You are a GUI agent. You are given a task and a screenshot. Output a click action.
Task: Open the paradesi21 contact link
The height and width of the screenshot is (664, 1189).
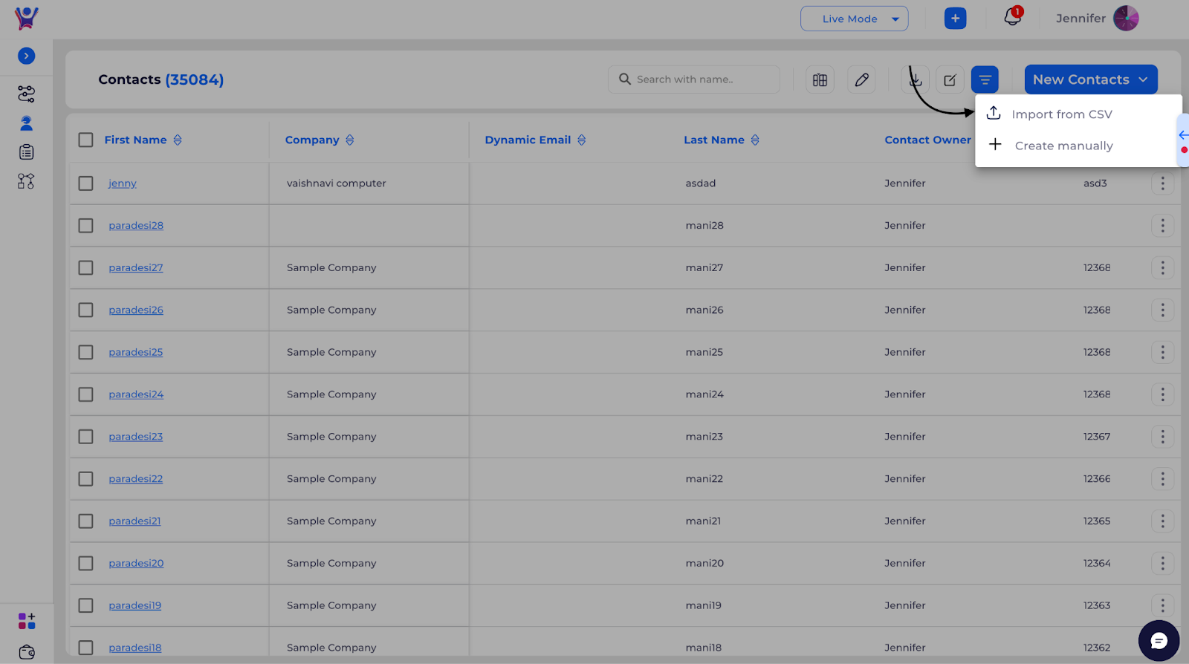135,521
